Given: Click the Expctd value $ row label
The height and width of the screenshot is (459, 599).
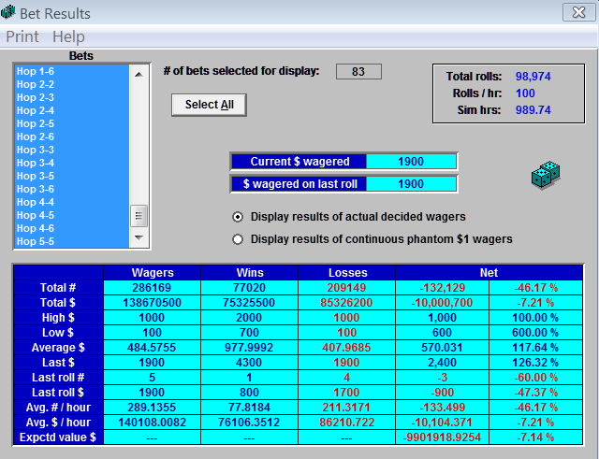Looking at the screenshot, I should pyautogui.click(x=58, y=437).
